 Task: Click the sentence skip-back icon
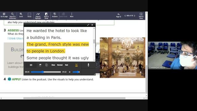40,65
